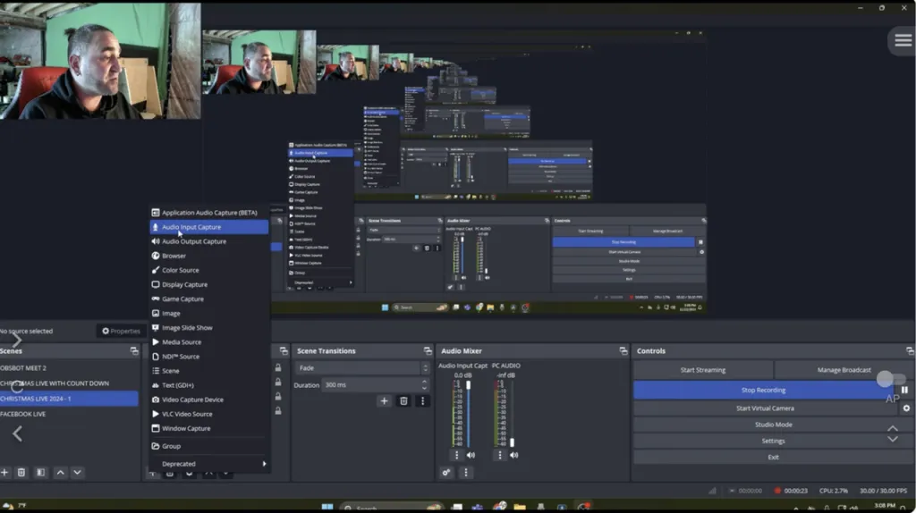Pop out the Scenes dock panel

pyautogui.click(x=134, y=350)
